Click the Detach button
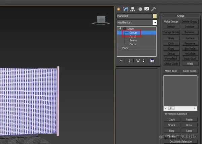202x144 pixels. [x=171, y=27]
